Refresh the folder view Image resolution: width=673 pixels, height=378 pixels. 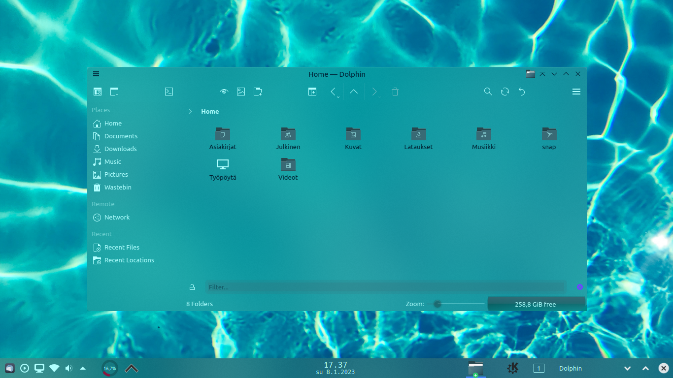pyautogui.click(x=505, y=92)
